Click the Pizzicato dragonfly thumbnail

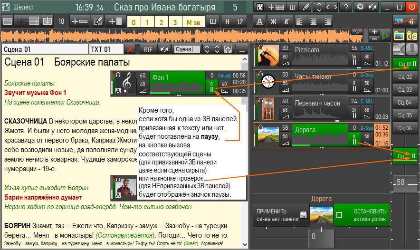coord(268,55)
